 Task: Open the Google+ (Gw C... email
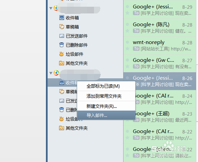pos(160,63)
